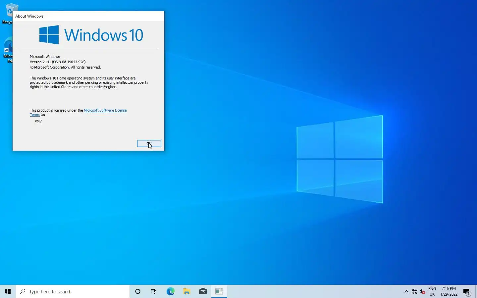Open Task View

point(154,291)
